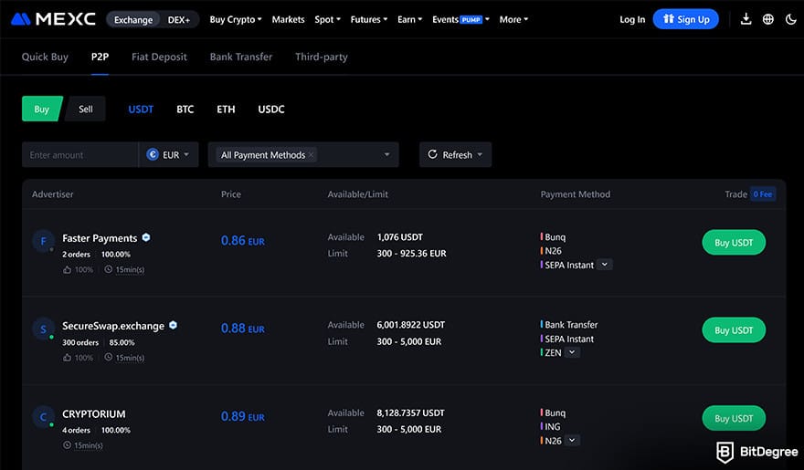The image size is (804, 470).
Task: Click the CRYPTORIUM clock icon
Action: 67,445
